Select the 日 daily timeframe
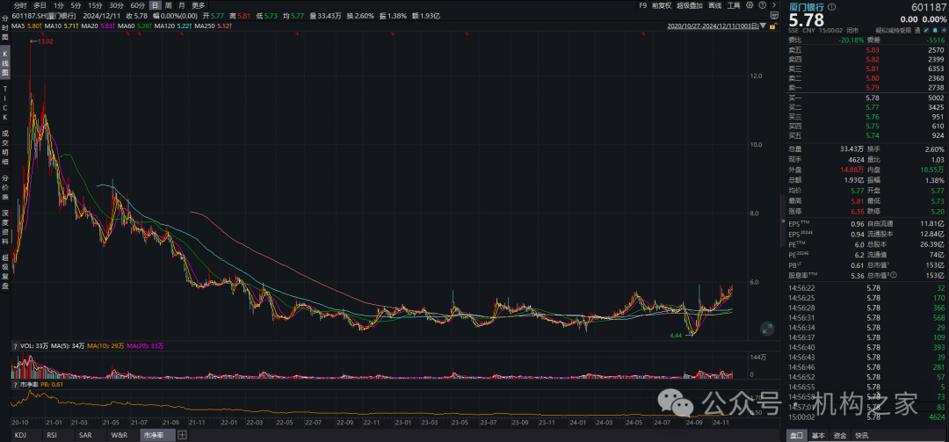Screen dimensions: 949x442 click(x=154, y=5)
